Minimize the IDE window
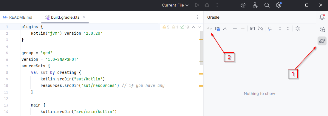Screen dimensions: 328x116 click(x=293, y=5)
